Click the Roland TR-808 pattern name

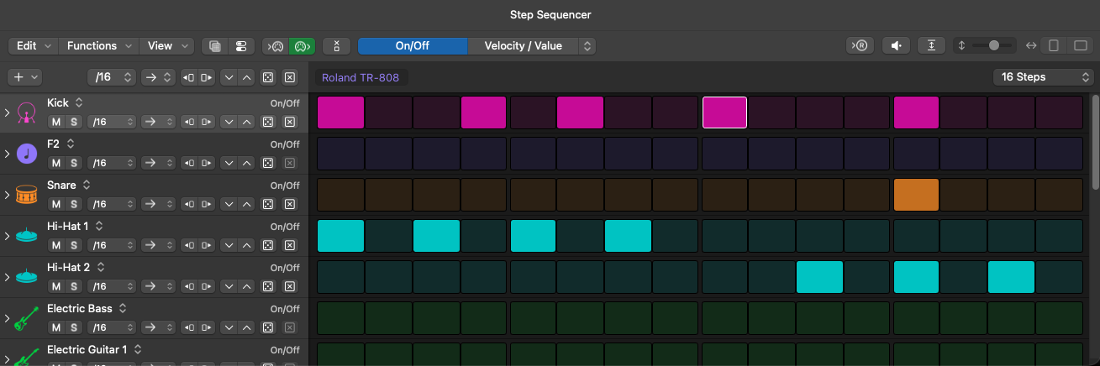coord(362,77)
